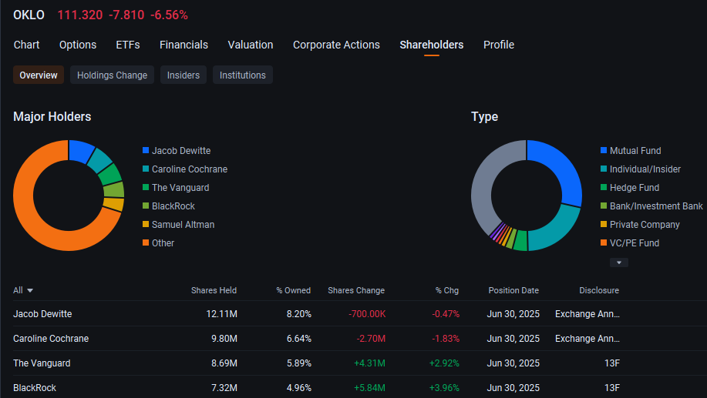The image size is (707, 398).
Task: Go to the Financials tab
Action: [x=183, y=45]
